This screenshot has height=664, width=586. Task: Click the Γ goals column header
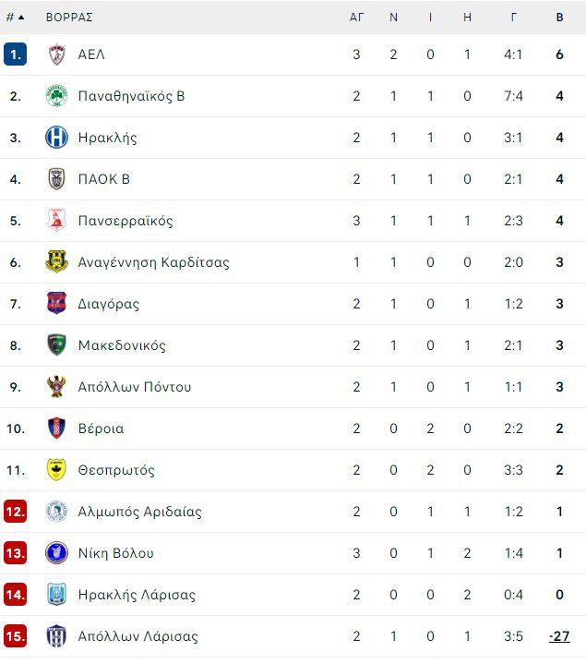513,17
